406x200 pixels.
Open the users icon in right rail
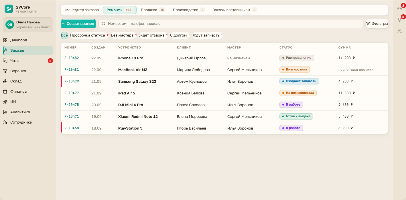(400, 31)
